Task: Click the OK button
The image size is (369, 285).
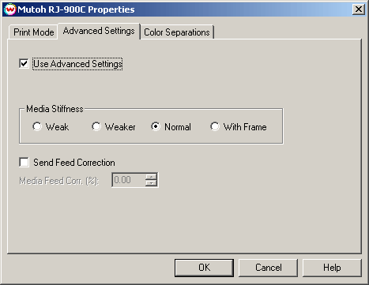Action: (x=204, y=268)
